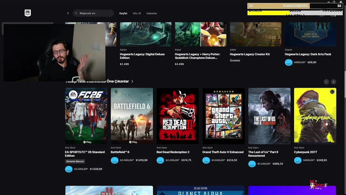Click the ₺1.819,99 Battlefield 6 price

point(142,160)
